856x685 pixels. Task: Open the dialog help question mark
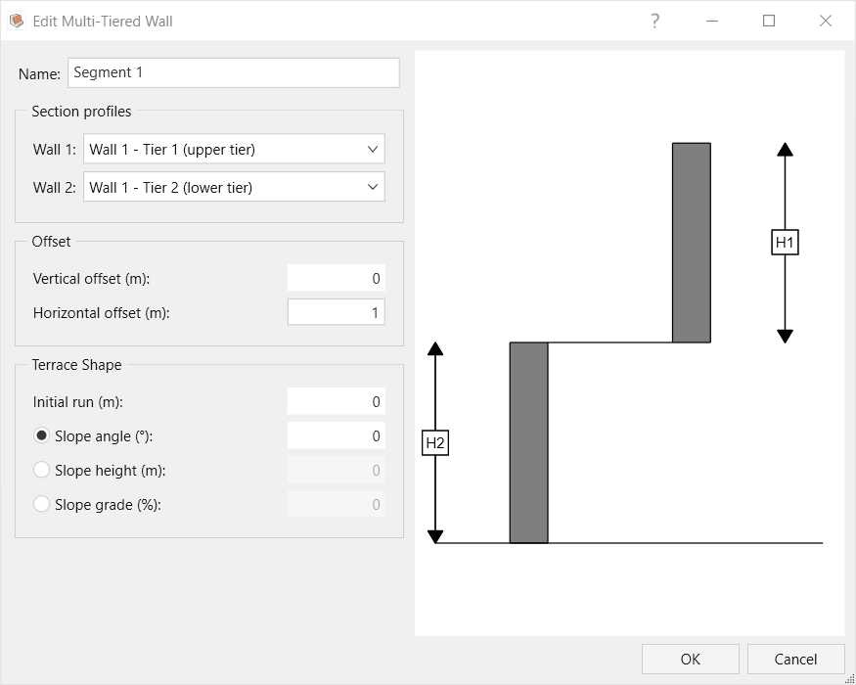(654, 21)
